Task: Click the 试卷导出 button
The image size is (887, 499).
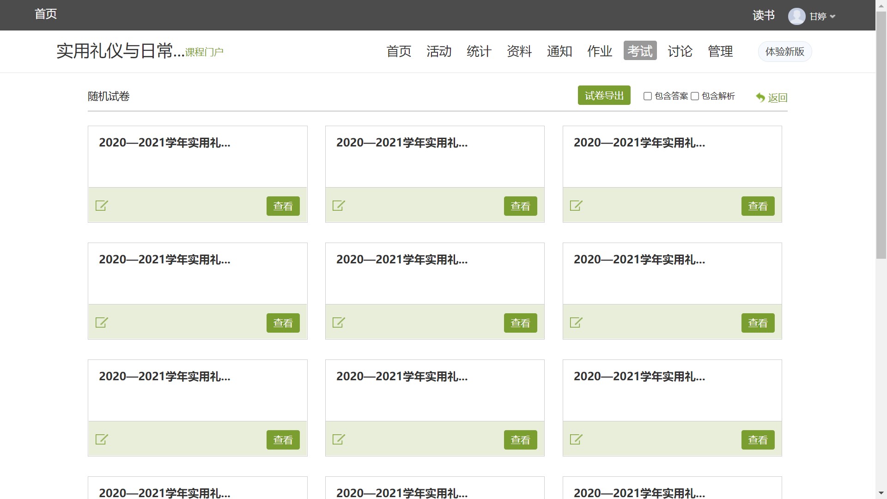Action: point(604,95)
